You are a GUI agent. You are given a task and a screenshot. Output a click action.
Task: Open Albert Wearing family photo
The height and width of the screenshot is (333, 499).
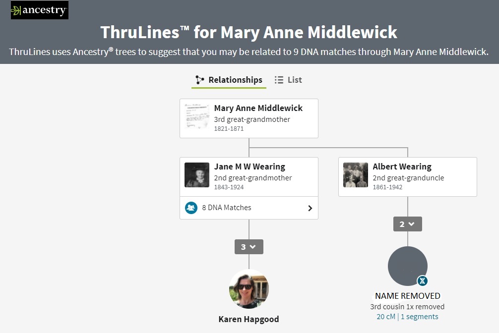(356, 175)
